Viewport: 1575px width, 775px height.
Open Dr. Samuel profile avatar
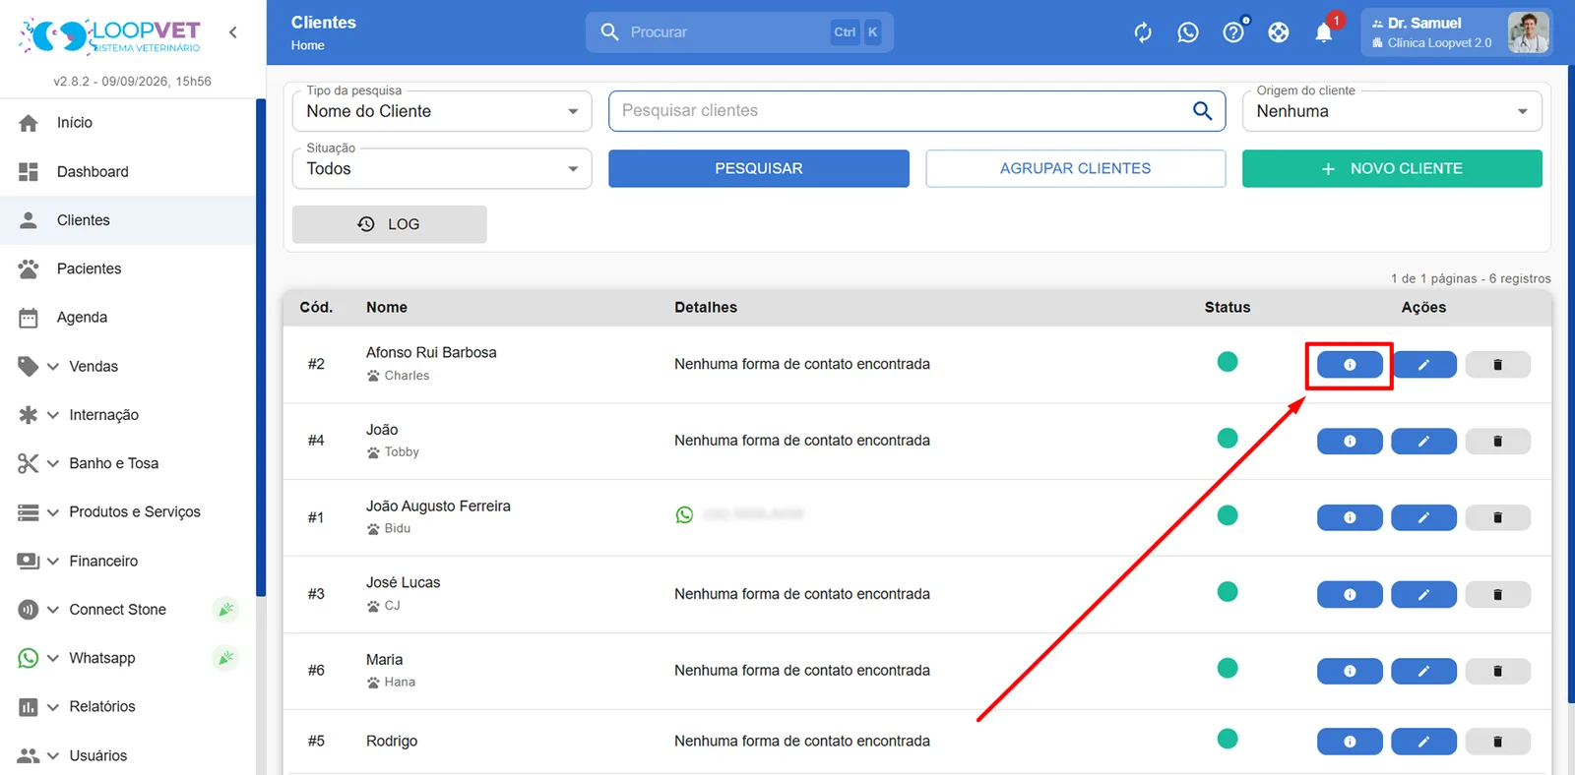(x=1528, y=32)
